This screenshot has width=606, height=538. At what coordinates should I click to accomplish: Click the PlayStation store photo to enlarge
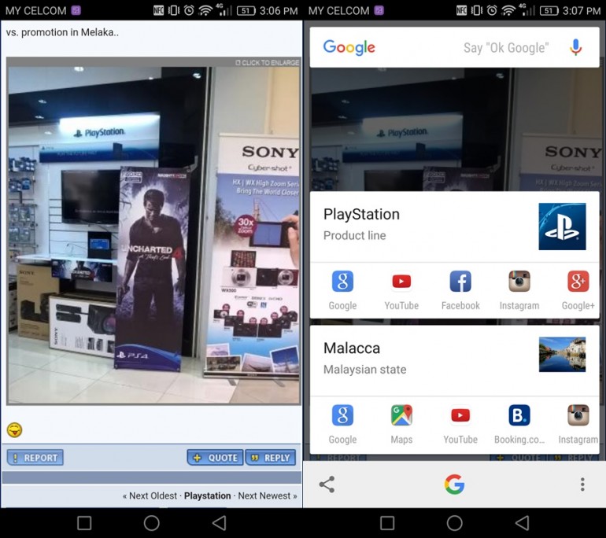153,232
